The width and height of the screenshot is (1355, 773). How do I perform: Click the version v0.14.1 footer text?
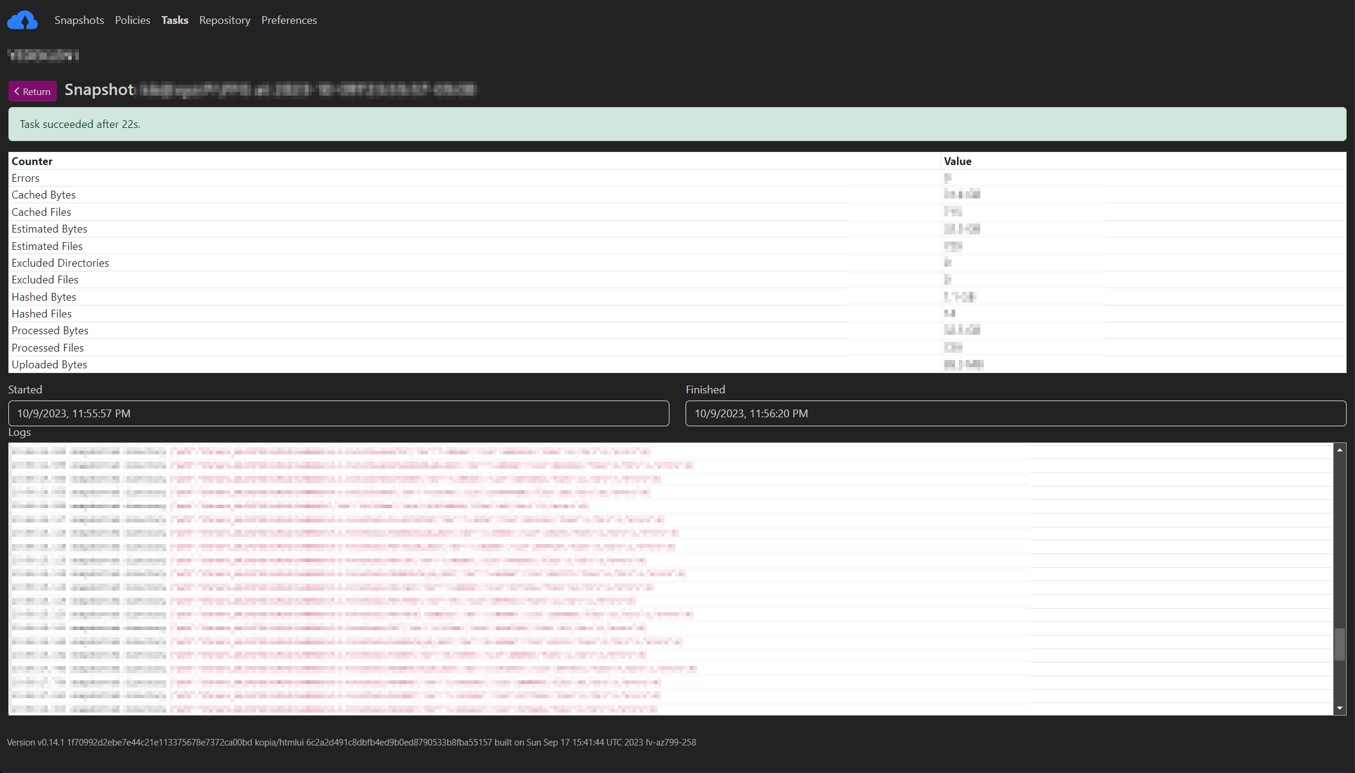point(351,742)
